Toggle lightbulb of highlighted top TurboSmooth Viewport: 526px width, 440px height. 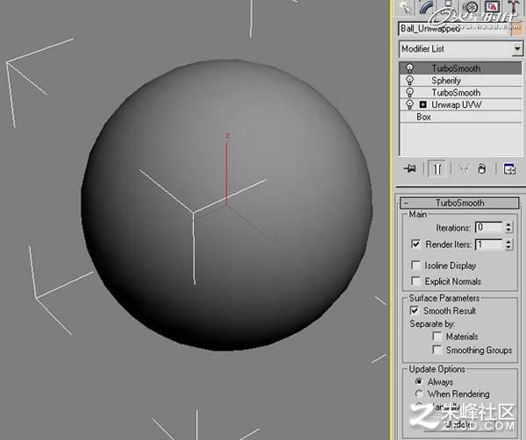(409, 68)
